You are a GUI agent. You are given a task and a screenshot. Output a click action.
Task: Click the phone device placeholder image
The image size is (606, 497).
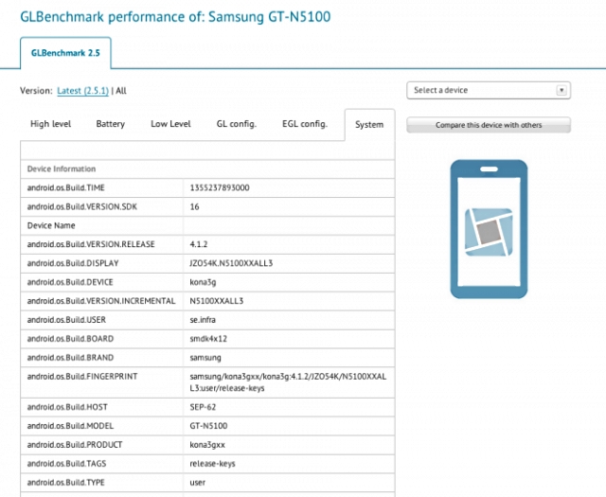point(489,229)
